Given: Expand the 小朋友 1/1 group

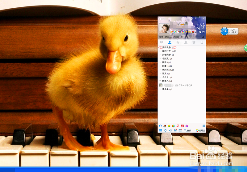Looking at the screenshot, I should (182, 58).
